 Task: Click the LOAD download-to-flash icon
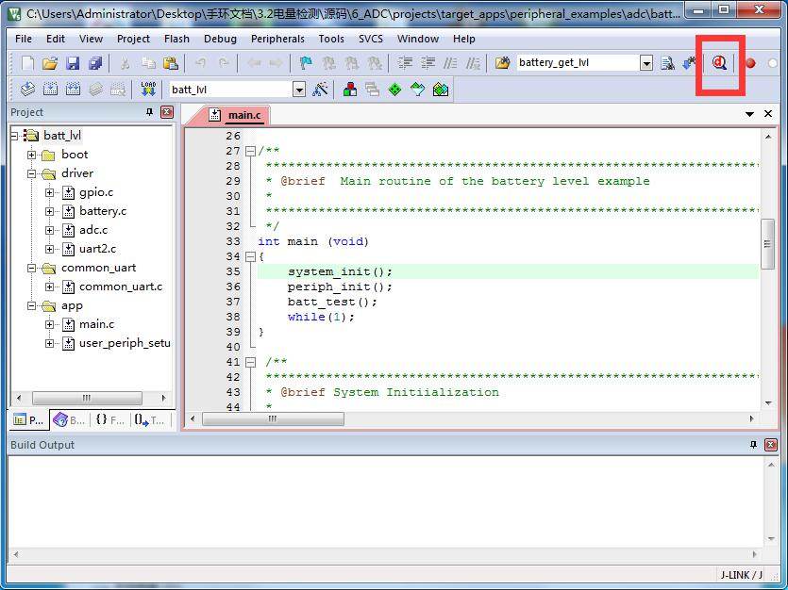tap(148, 90)
